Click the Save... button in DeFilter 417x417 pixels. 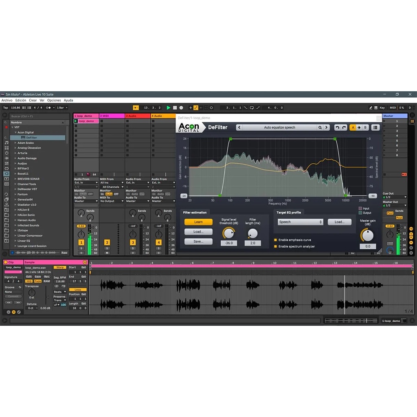pos(198,241)
